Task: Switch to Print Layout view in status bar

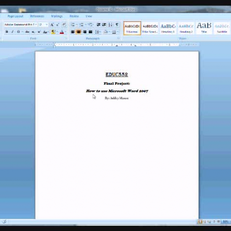Action: click(x=200, y=222)
